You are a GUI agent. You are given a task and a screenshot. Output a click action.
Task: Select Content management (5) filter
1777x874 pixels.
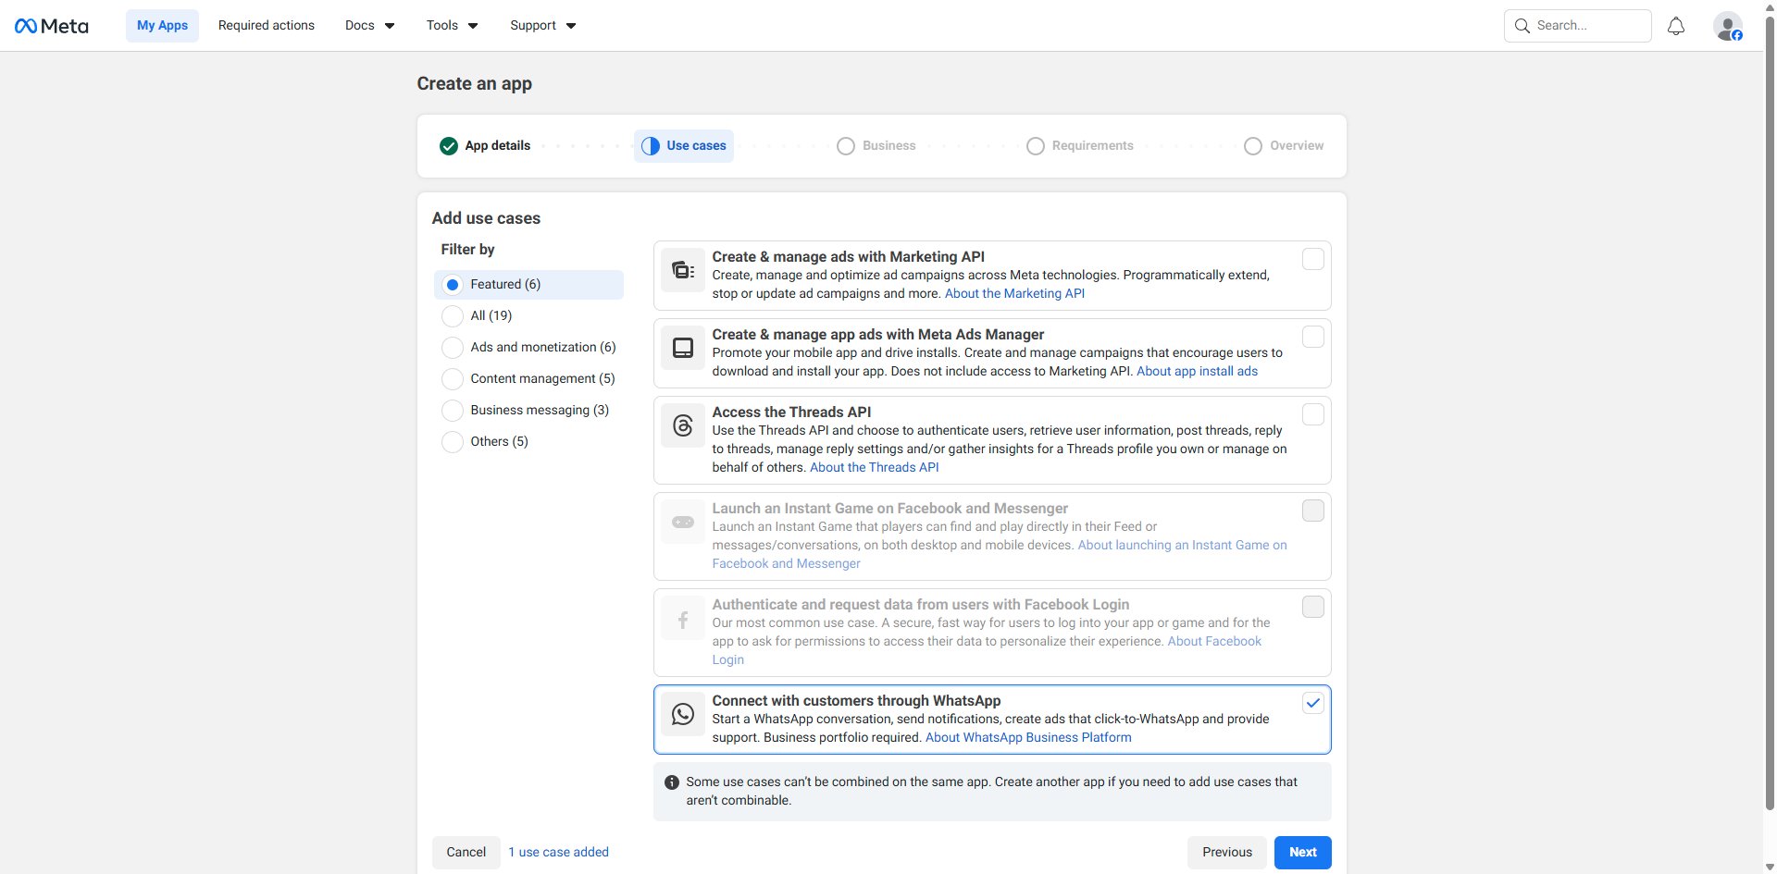click(528, 379)
